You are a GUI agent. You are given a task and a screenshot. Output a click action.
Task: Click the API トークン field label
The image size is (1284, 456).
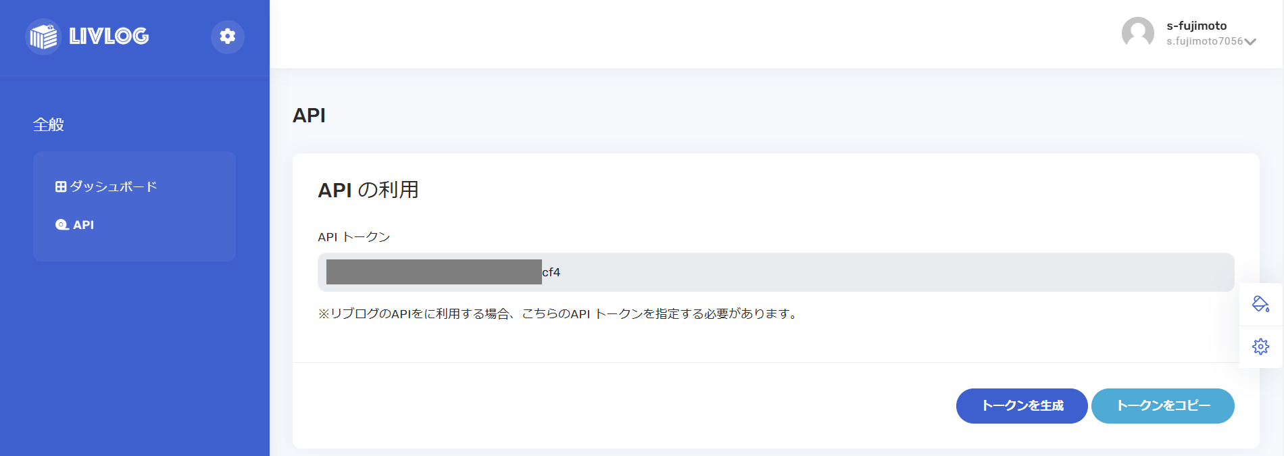(354, 237)
